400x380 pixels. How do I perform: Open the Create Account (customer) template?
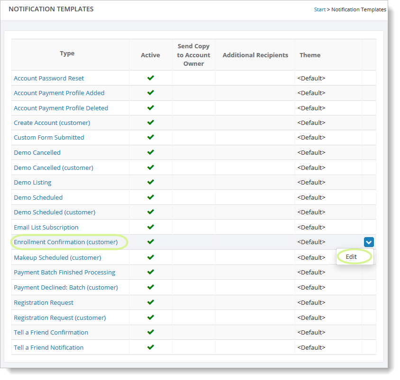pos(52,123)
